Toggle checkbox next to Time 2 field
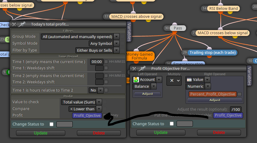This screenshot has width=257, height=143. coord(106,76)
